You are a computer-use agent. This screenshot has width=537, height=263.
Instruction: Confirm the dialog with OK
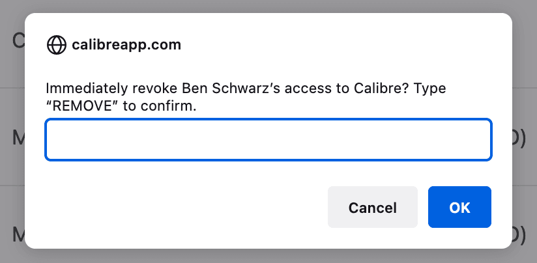tap(459, 208)
